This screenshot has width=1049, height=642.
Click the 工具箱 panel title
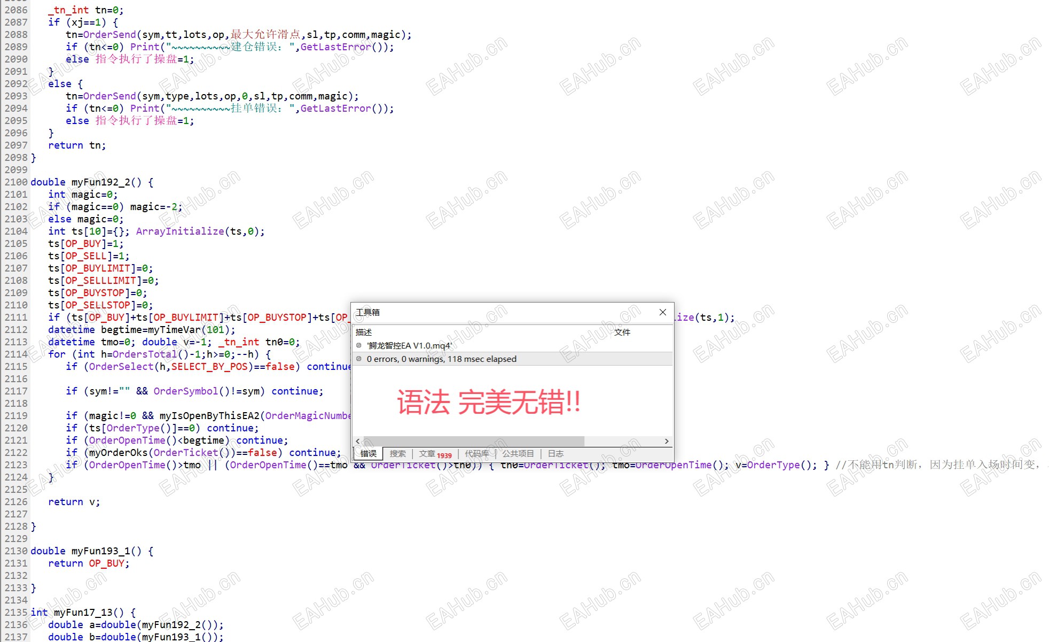pyautogui.click(x=368, y=312)
